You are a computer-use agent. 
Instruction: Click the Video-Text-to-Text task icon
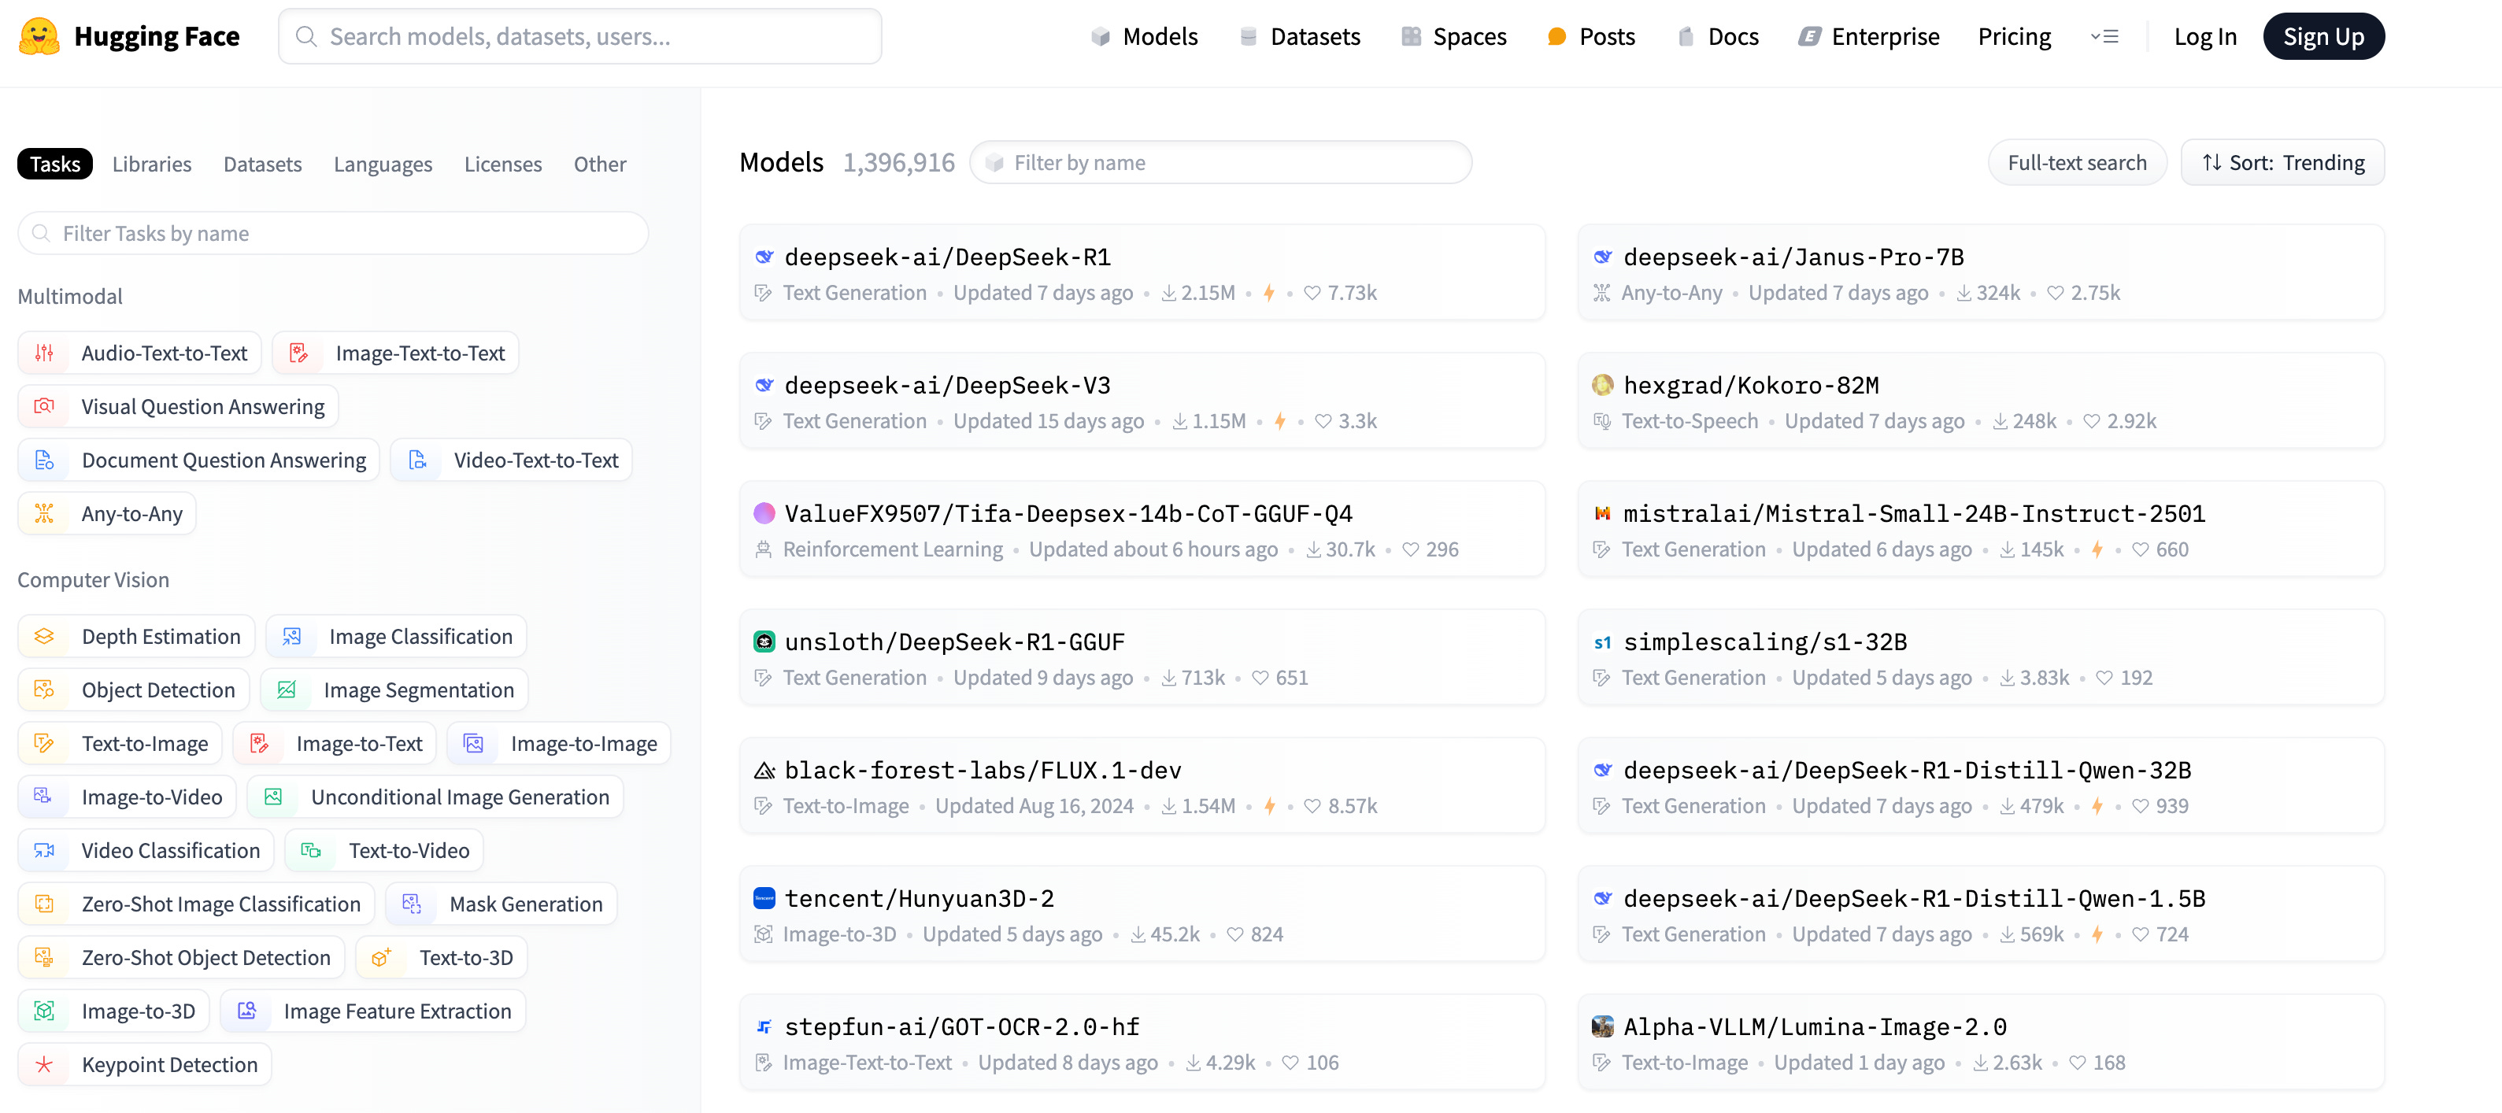click(417, 460)
